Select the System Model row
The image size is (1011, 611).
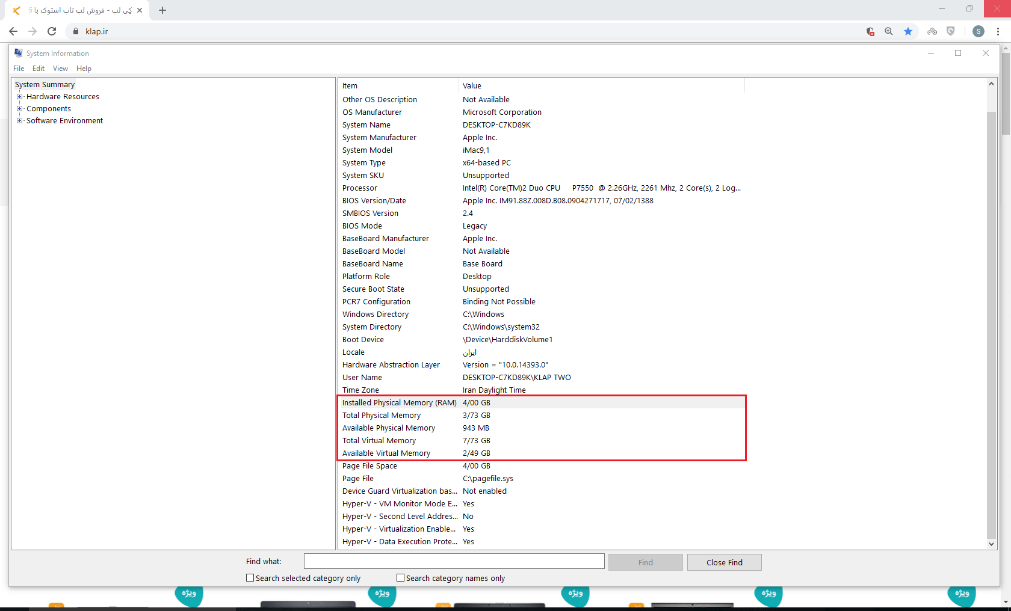[542, 150]
